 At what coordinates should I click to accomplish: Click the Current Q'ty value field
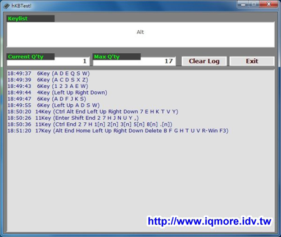(48, 61)
